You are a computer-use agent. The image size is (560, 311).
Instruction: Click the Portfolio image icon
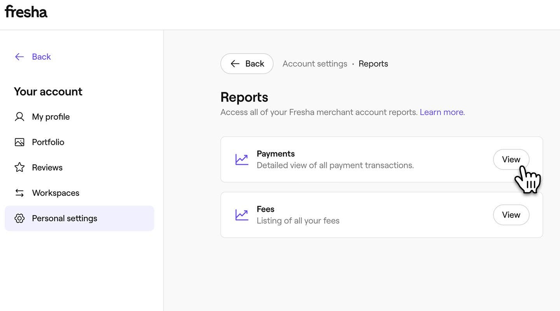click(19, 142)
